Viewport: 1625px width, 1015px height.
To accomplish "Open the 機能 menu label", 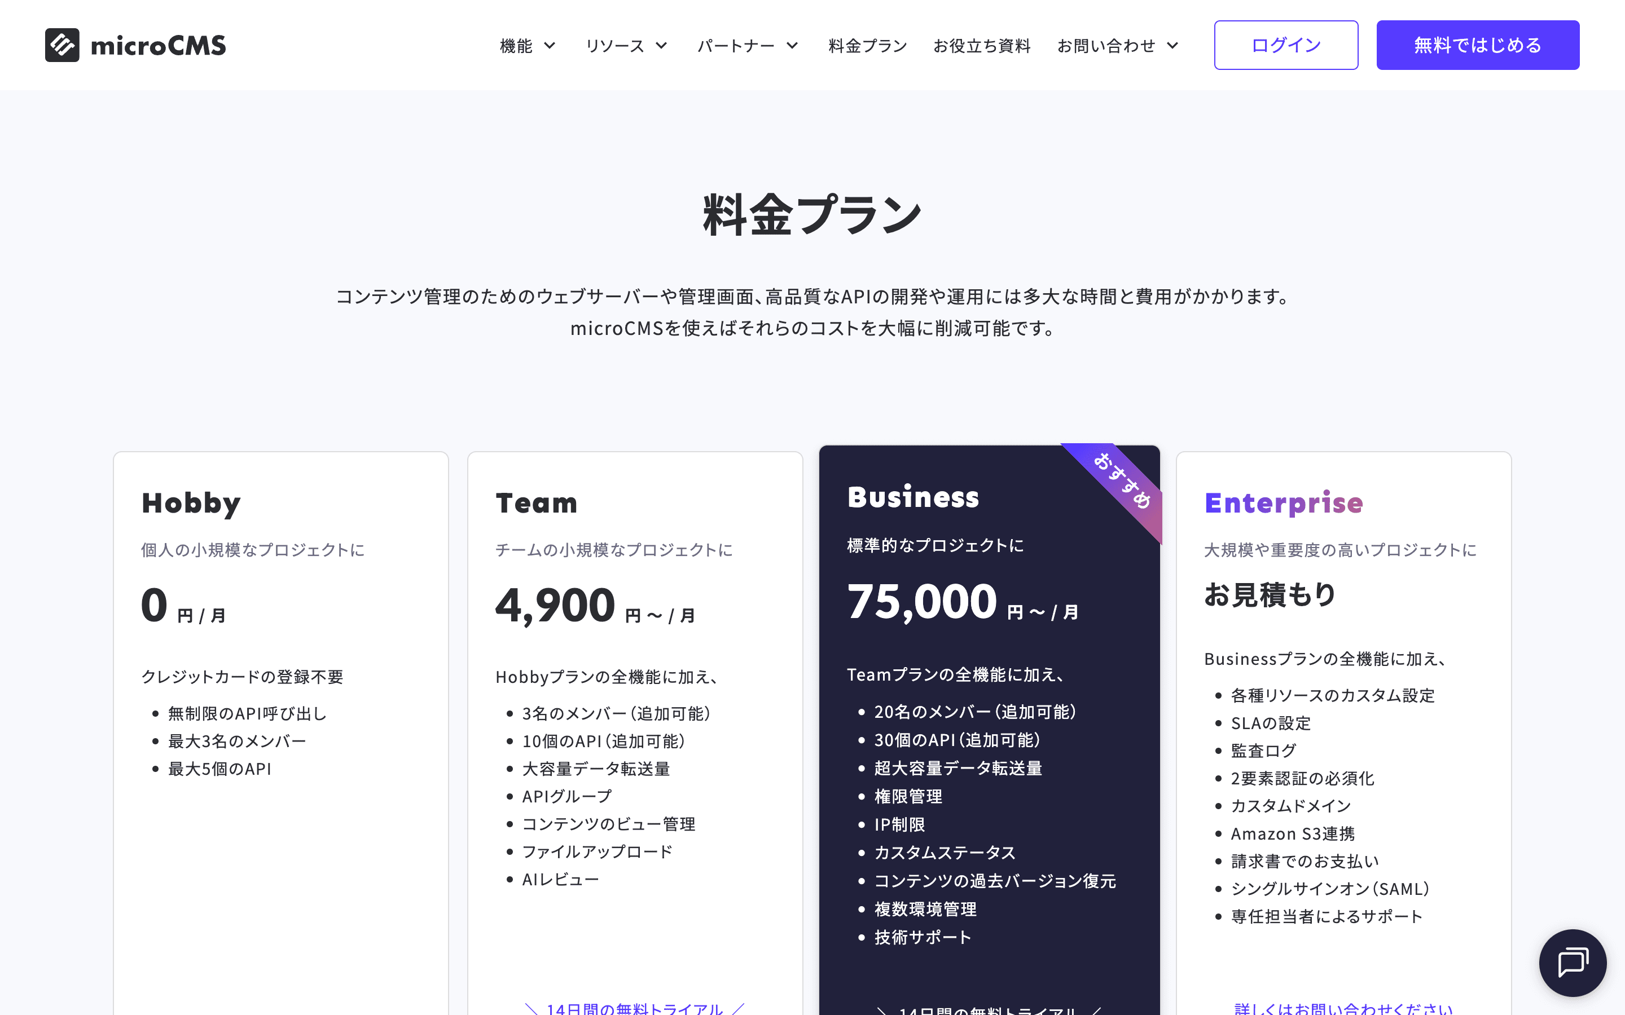I will coord(516,46).
